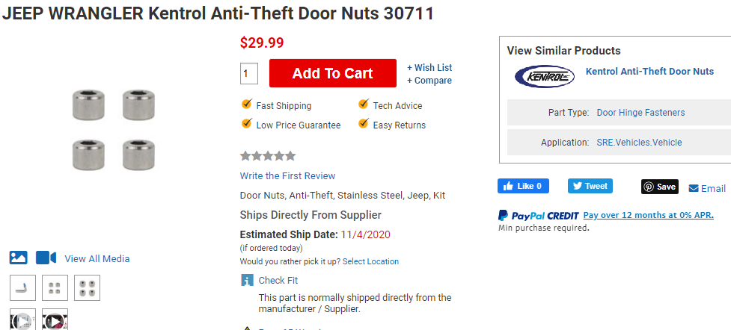Click the Pinterest Save button
The width and height of the screenshot is (731, 330).
[659, 187]
